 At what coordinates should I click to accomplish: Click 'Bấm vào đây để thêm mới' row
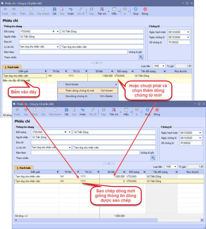(x=16, y=80)
